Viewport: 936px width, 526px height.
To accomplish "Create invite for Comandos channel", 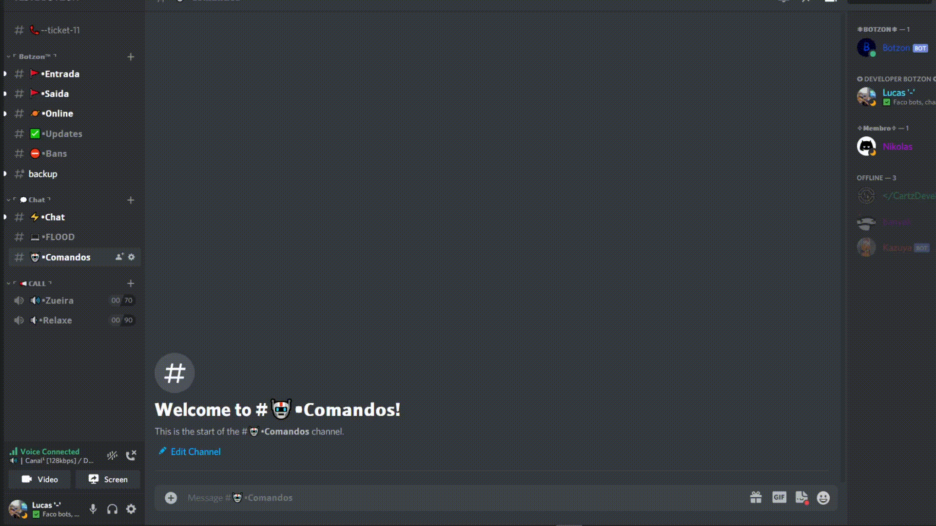I will (x=119, y=257).
